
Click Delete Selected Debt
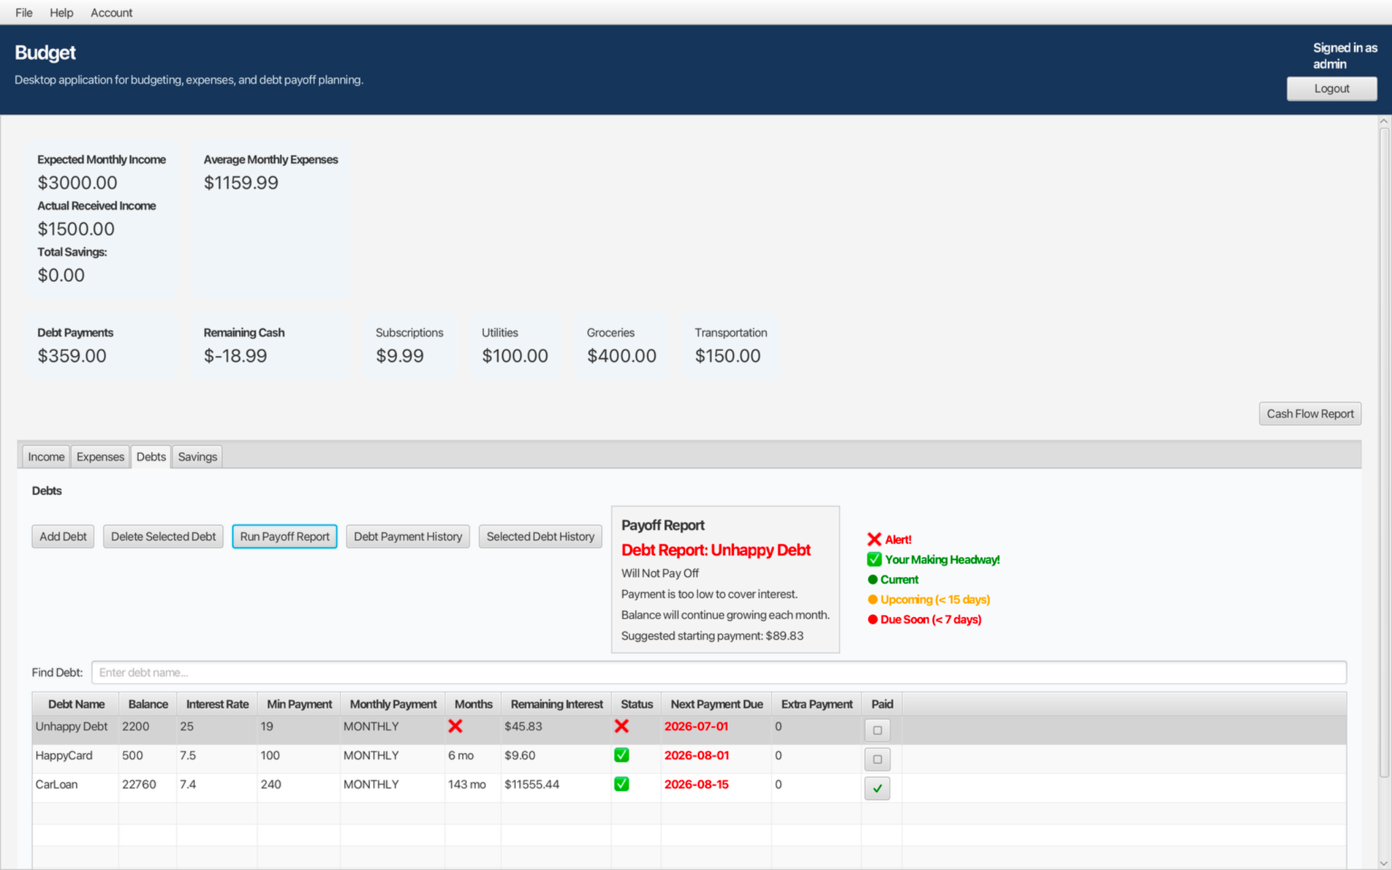click(163, 536)
